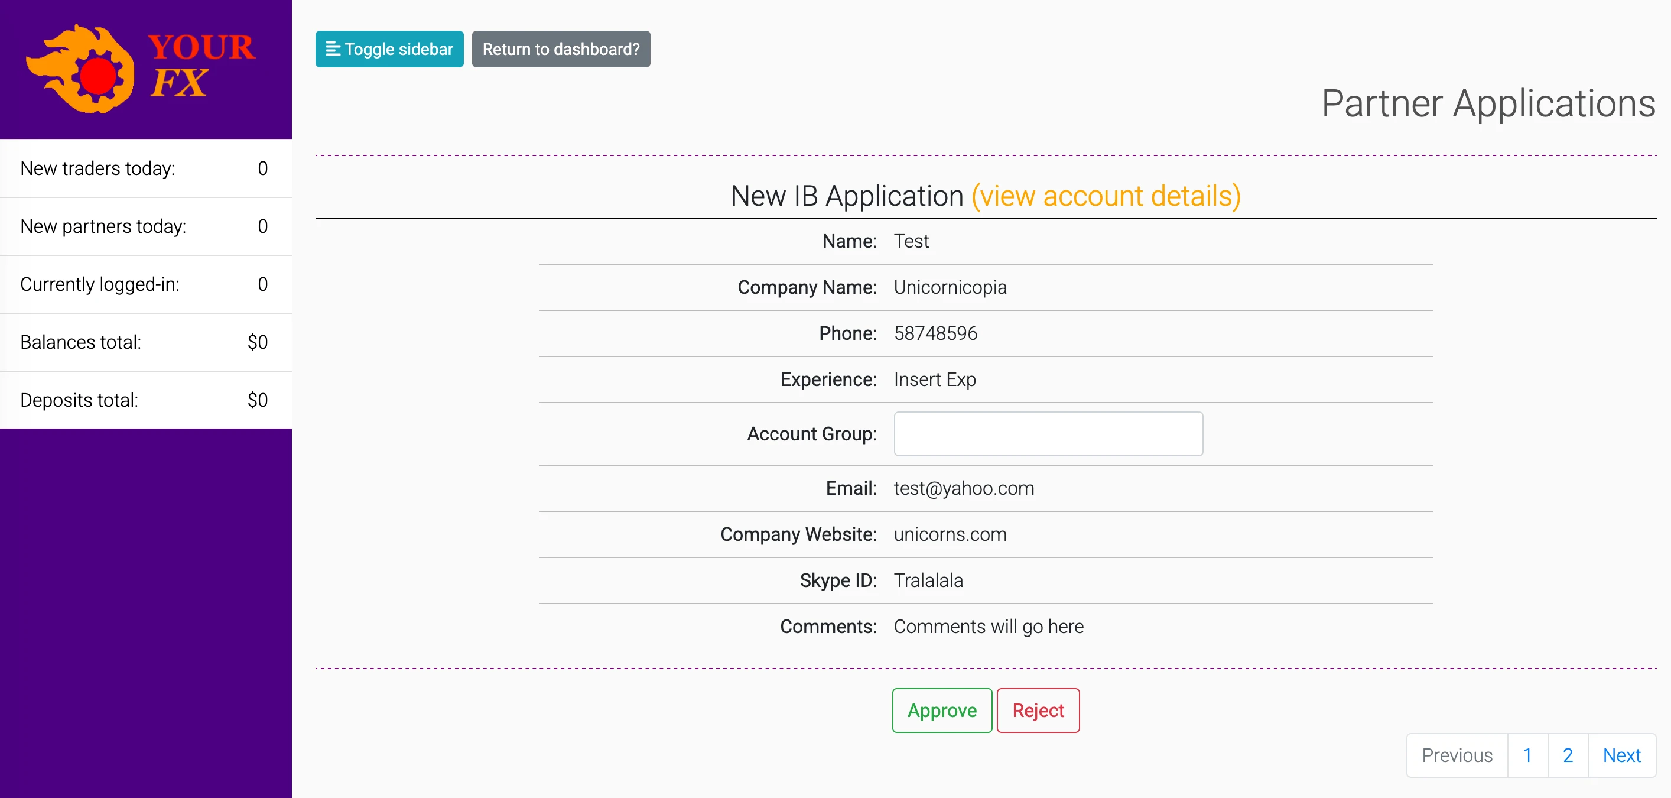Open the account details view
This screenshot has height=798, width=1671.
1106,196
